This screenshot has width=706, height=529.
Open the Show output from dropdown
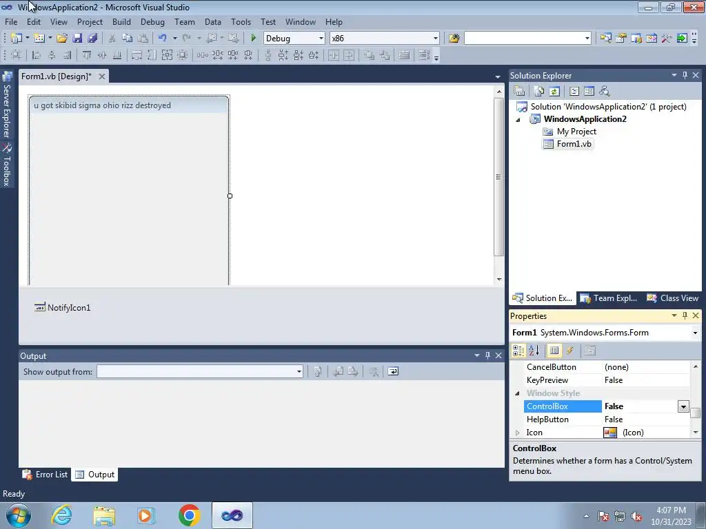pos(299,371)
